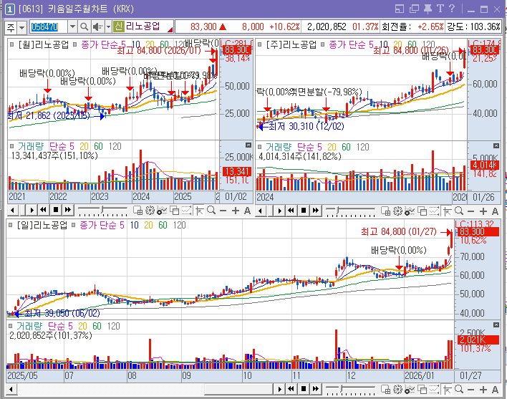Click the T font size icon in title bar
This screenshot has height=399, width=507.
[440, 9]
